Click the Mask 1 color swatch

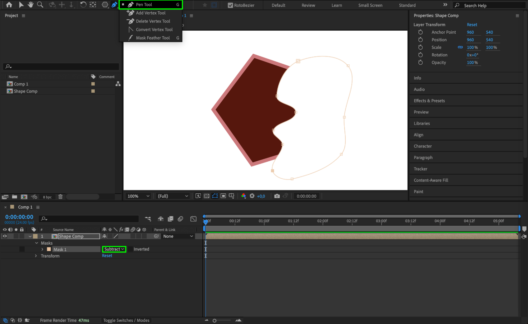click(x=49, y=249)
